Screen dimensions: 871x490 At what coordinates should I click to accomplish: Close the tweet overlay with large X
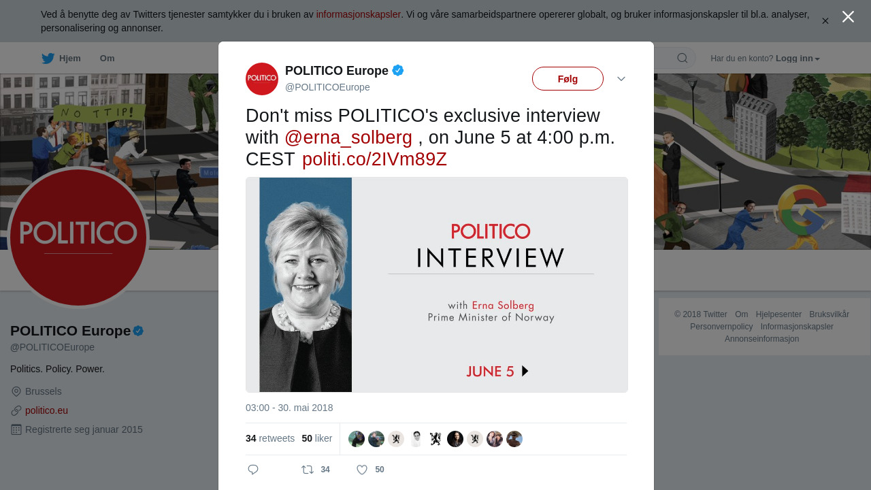point(848,17)
